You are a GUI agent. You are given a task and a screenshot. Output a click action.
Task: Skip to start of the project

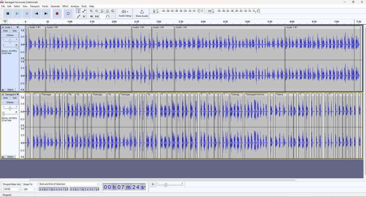click(36, 14)
